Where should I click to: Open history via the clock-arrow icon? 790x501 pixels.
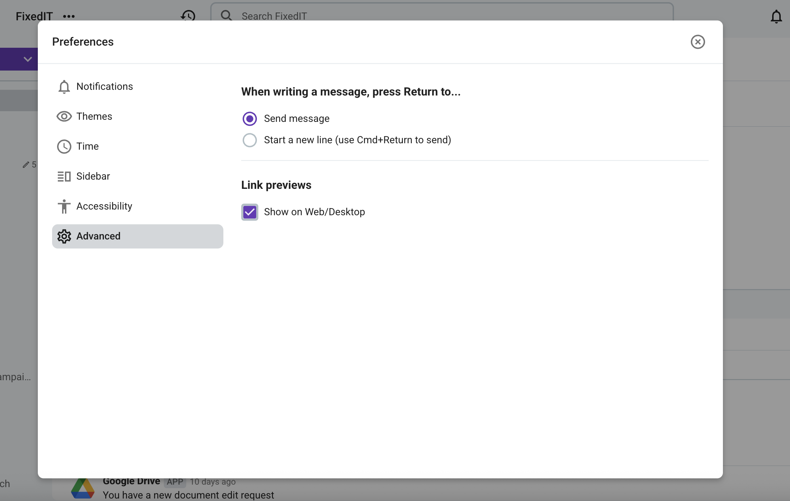188,16
